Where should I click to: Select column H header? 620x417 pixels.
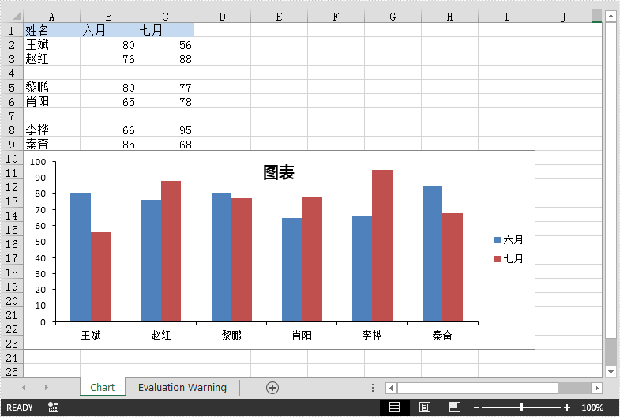point(449,17)
